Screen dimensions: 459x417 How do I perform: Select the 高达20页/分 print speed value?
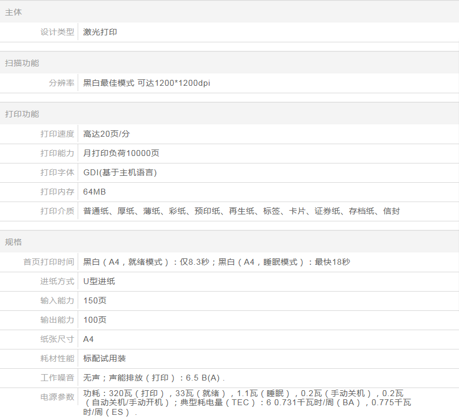(x=107, y=134)
